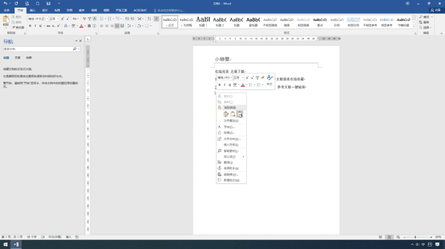The image size is (445, 249).
Task: Save the document using the floppy disk icon
Action: tap(48, 3)
